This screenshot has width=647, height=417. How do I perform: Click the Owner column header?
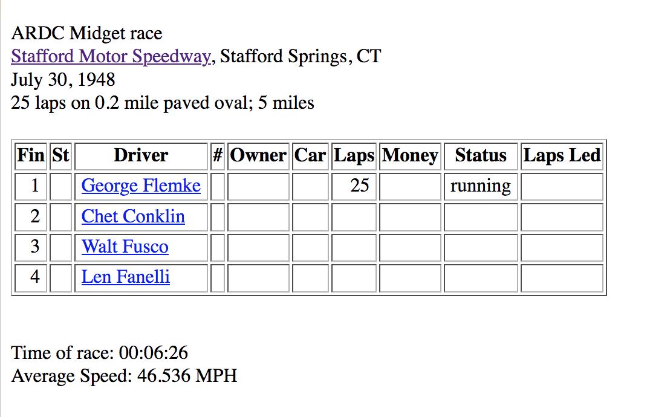click(x=258, y=156)
